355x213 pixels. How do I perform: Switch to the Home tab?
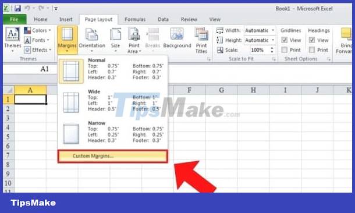41,19
